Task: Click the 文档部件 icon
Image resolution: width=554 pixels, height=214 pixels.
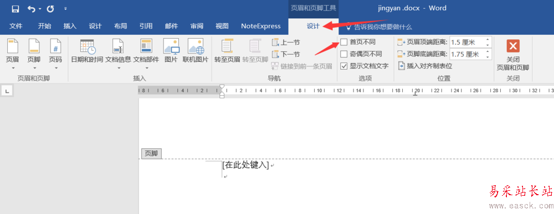Action: [146, 46]
